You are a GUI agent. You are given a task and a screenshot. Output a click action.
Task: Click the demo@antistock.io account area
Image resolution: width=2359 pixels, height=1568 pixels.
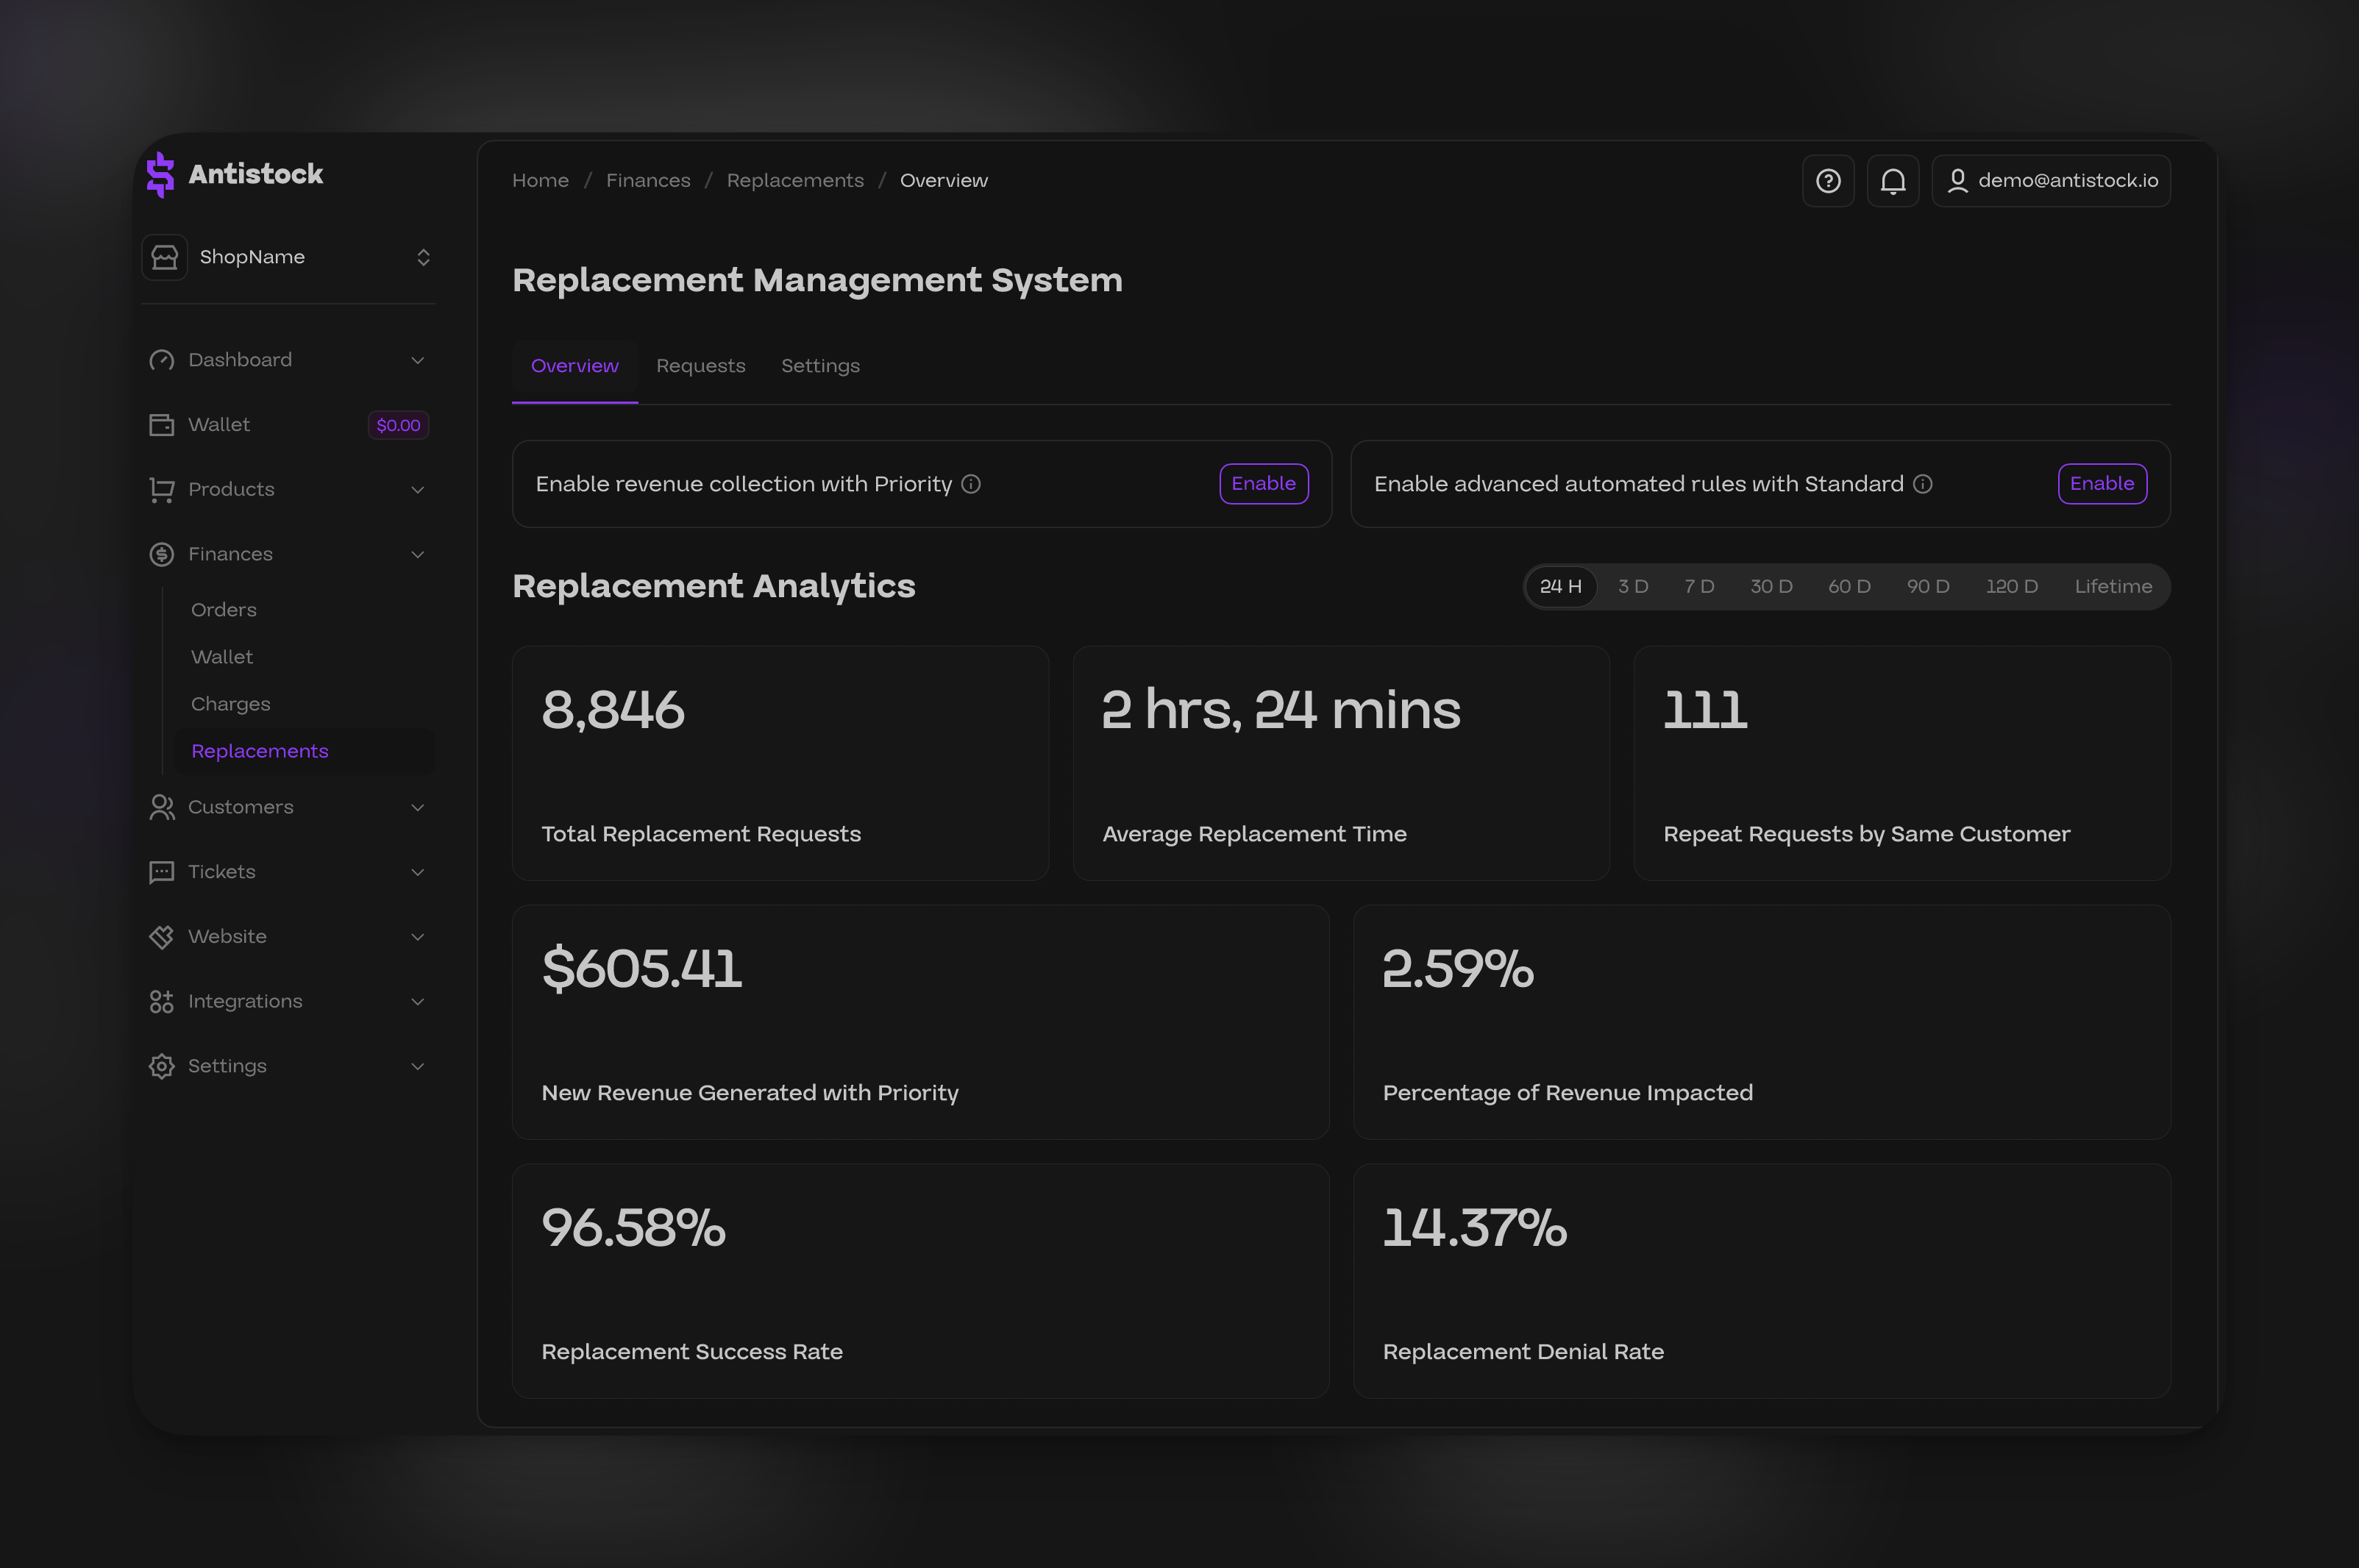click(2050, 181)
